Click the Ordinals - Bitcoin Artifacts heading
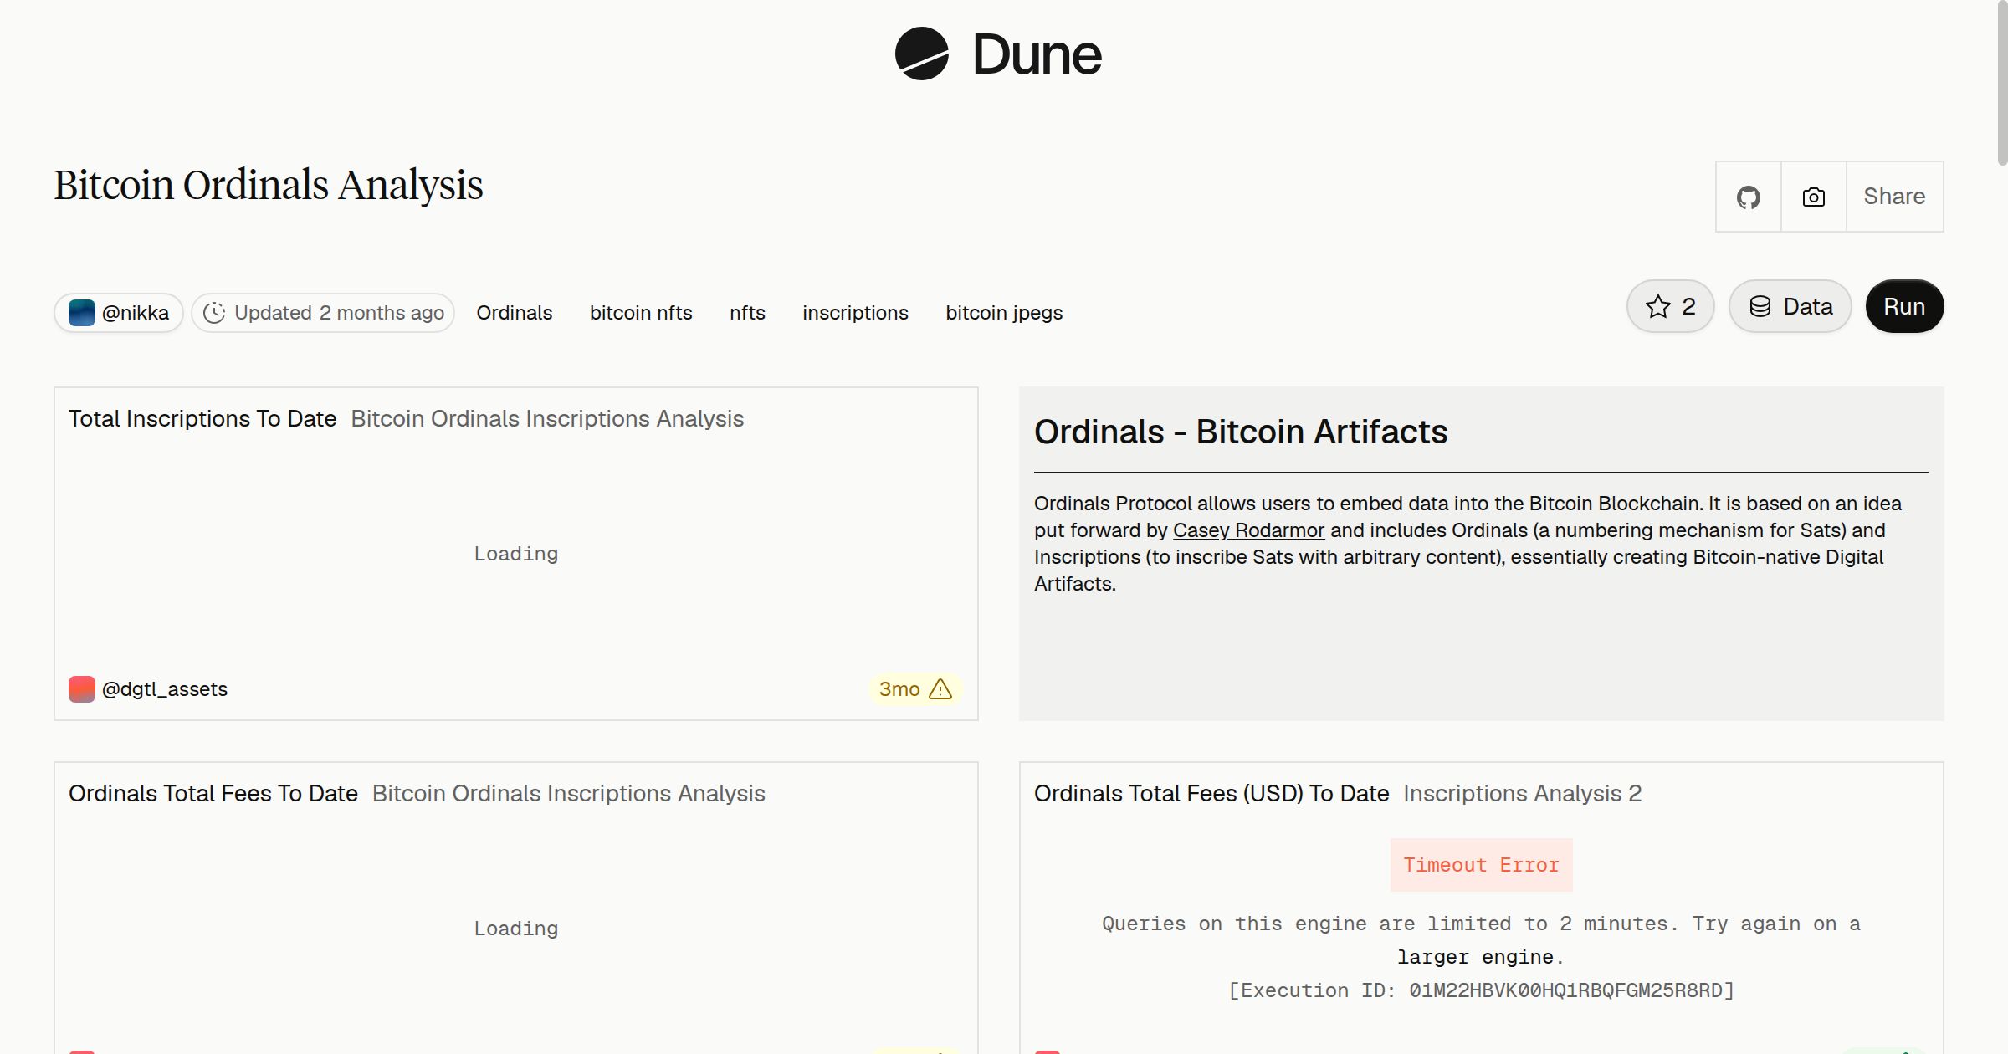Image resolution: width=2008 pixels, height=1054 pixels. [x=1241, y=432]
